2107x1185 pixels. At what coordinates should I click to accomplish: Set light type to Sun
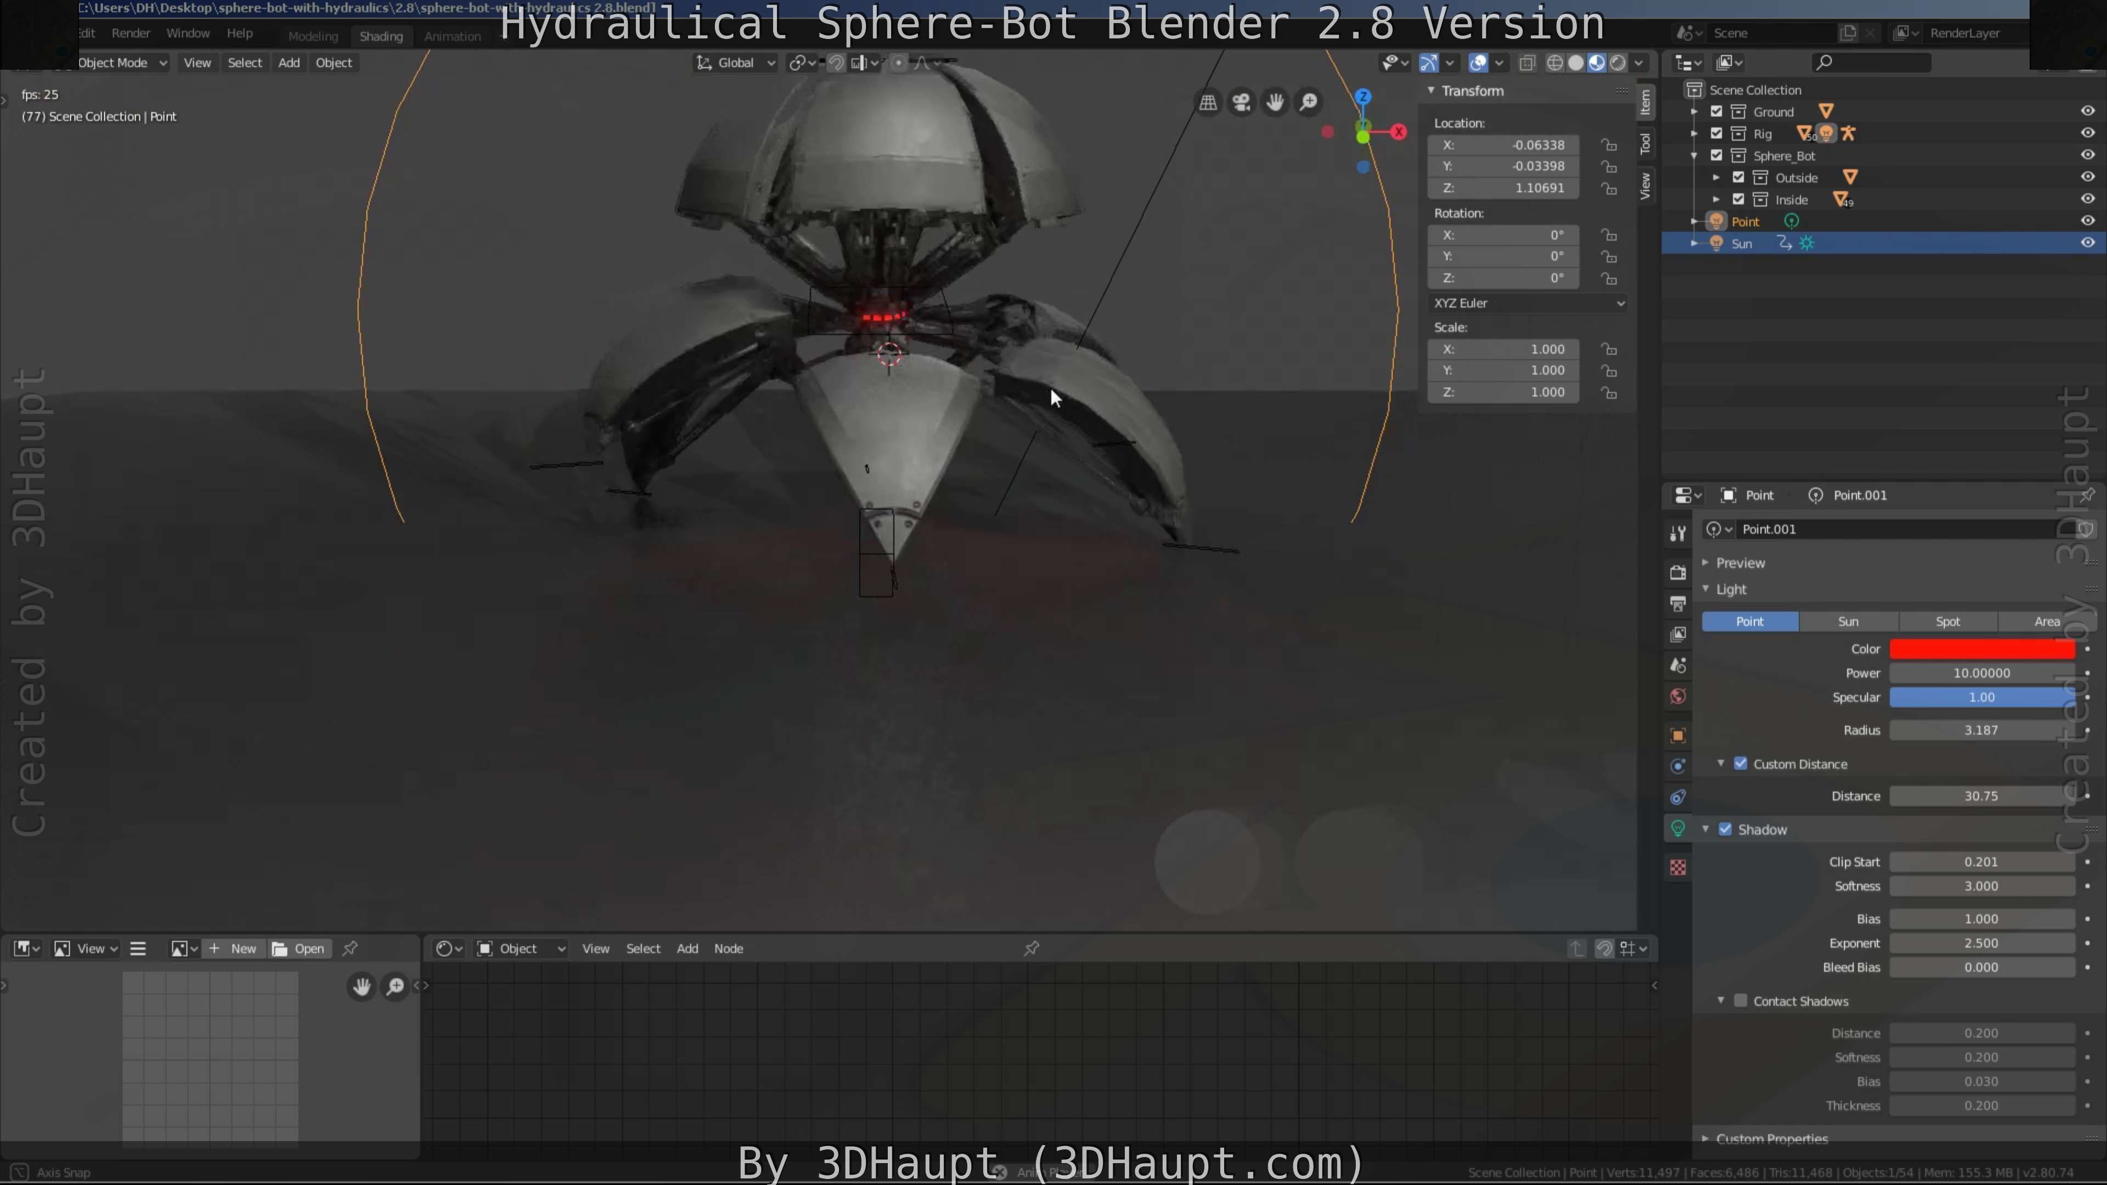click(x=1849, y=622)
